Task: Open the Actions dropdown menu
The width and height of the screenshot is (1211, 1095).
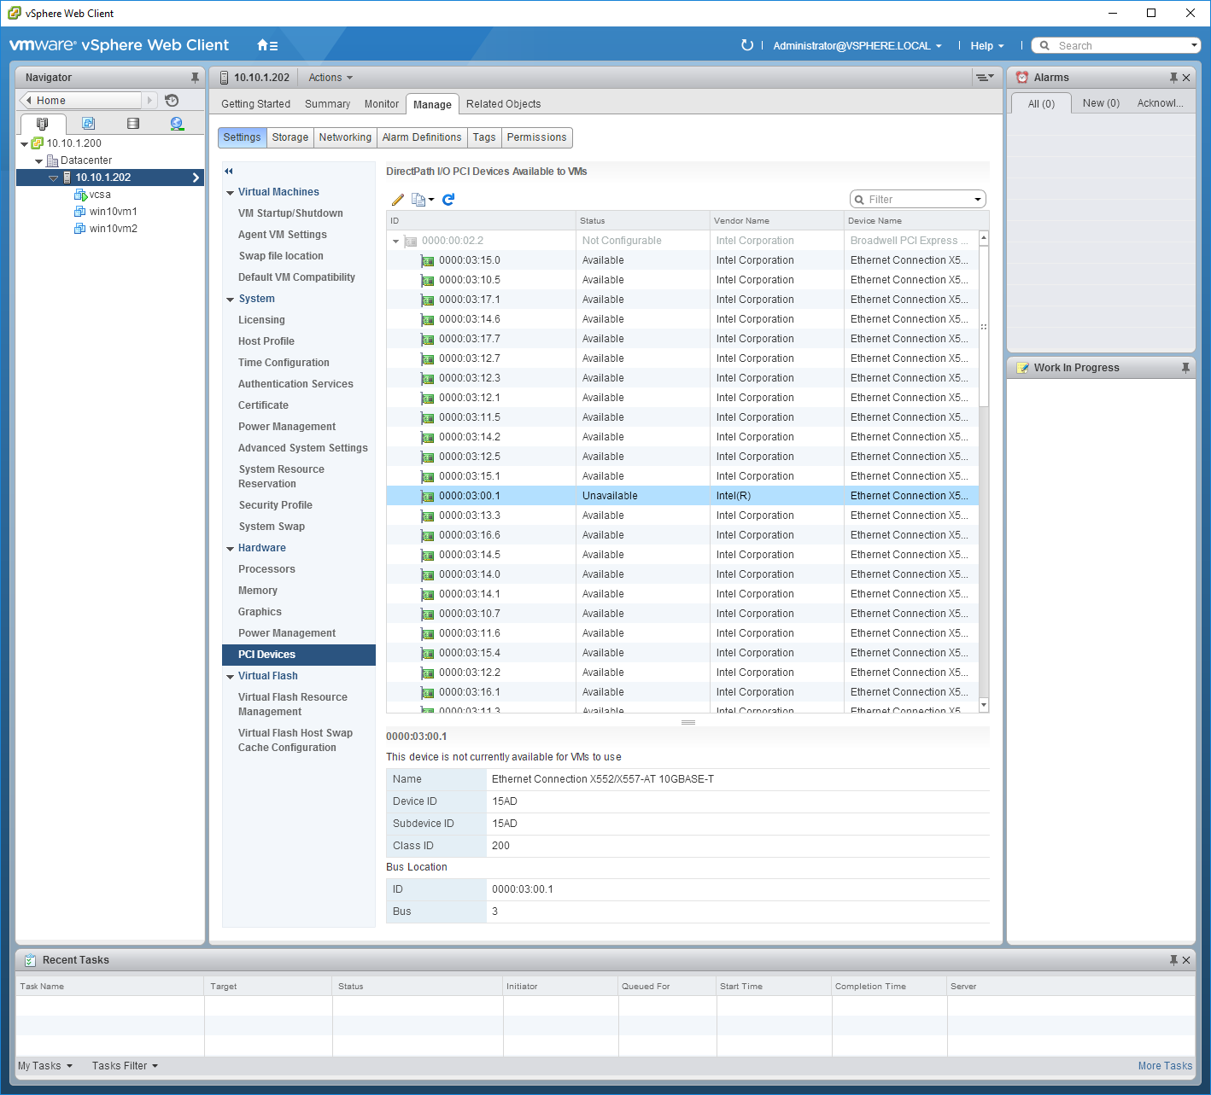Action: [331, 78]
